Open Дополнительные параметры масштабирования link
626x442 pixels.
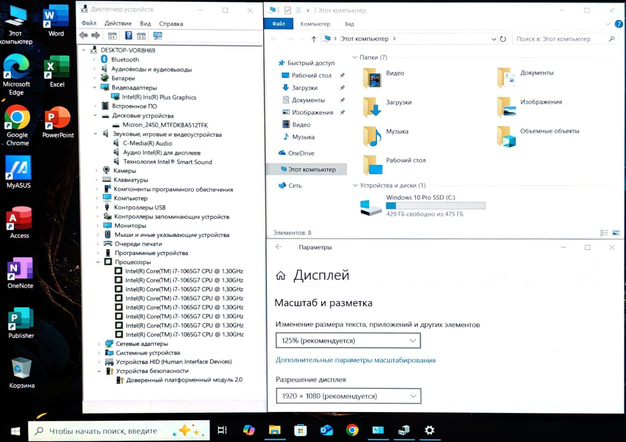click(356, 360)
